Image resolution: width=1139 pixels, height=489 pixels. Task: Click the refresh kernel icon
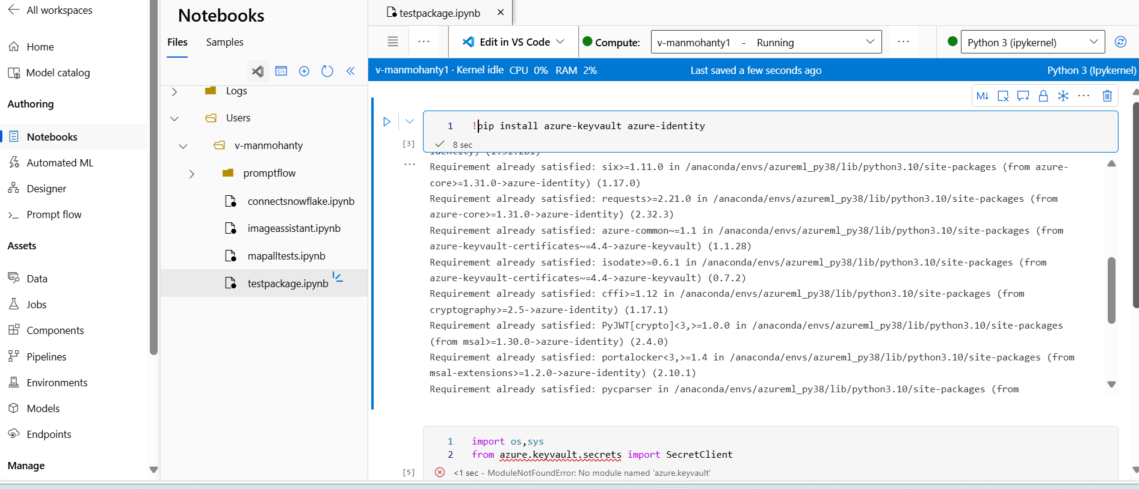(1120, 41)
